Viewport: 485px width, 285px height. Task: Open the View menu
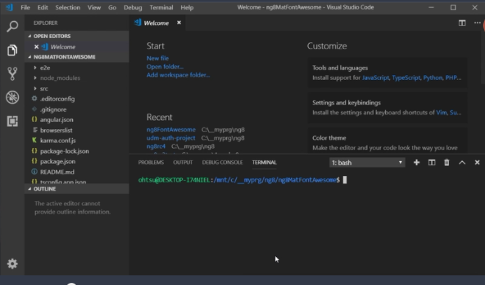coord(94,7)
